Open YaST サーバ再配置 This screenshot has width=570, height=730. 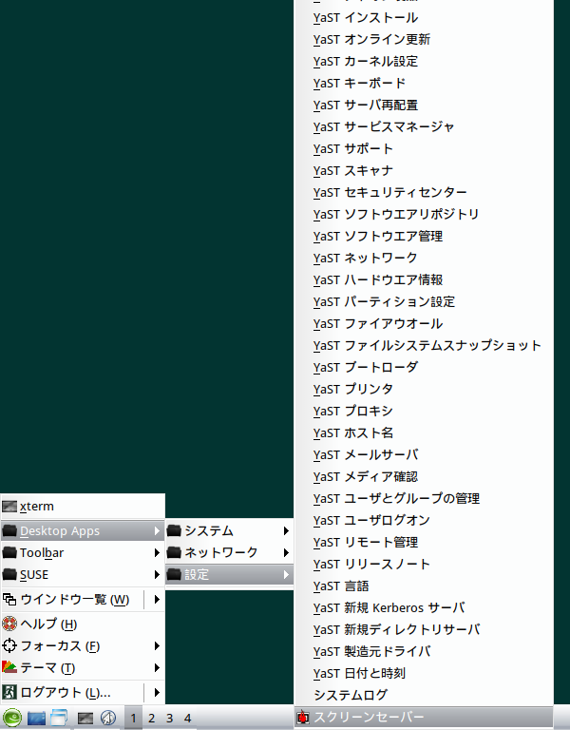[424, 106]
